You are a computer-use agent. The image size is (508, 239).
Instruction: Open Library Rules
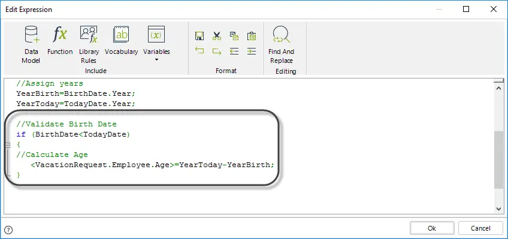click(x=89, y=45)
